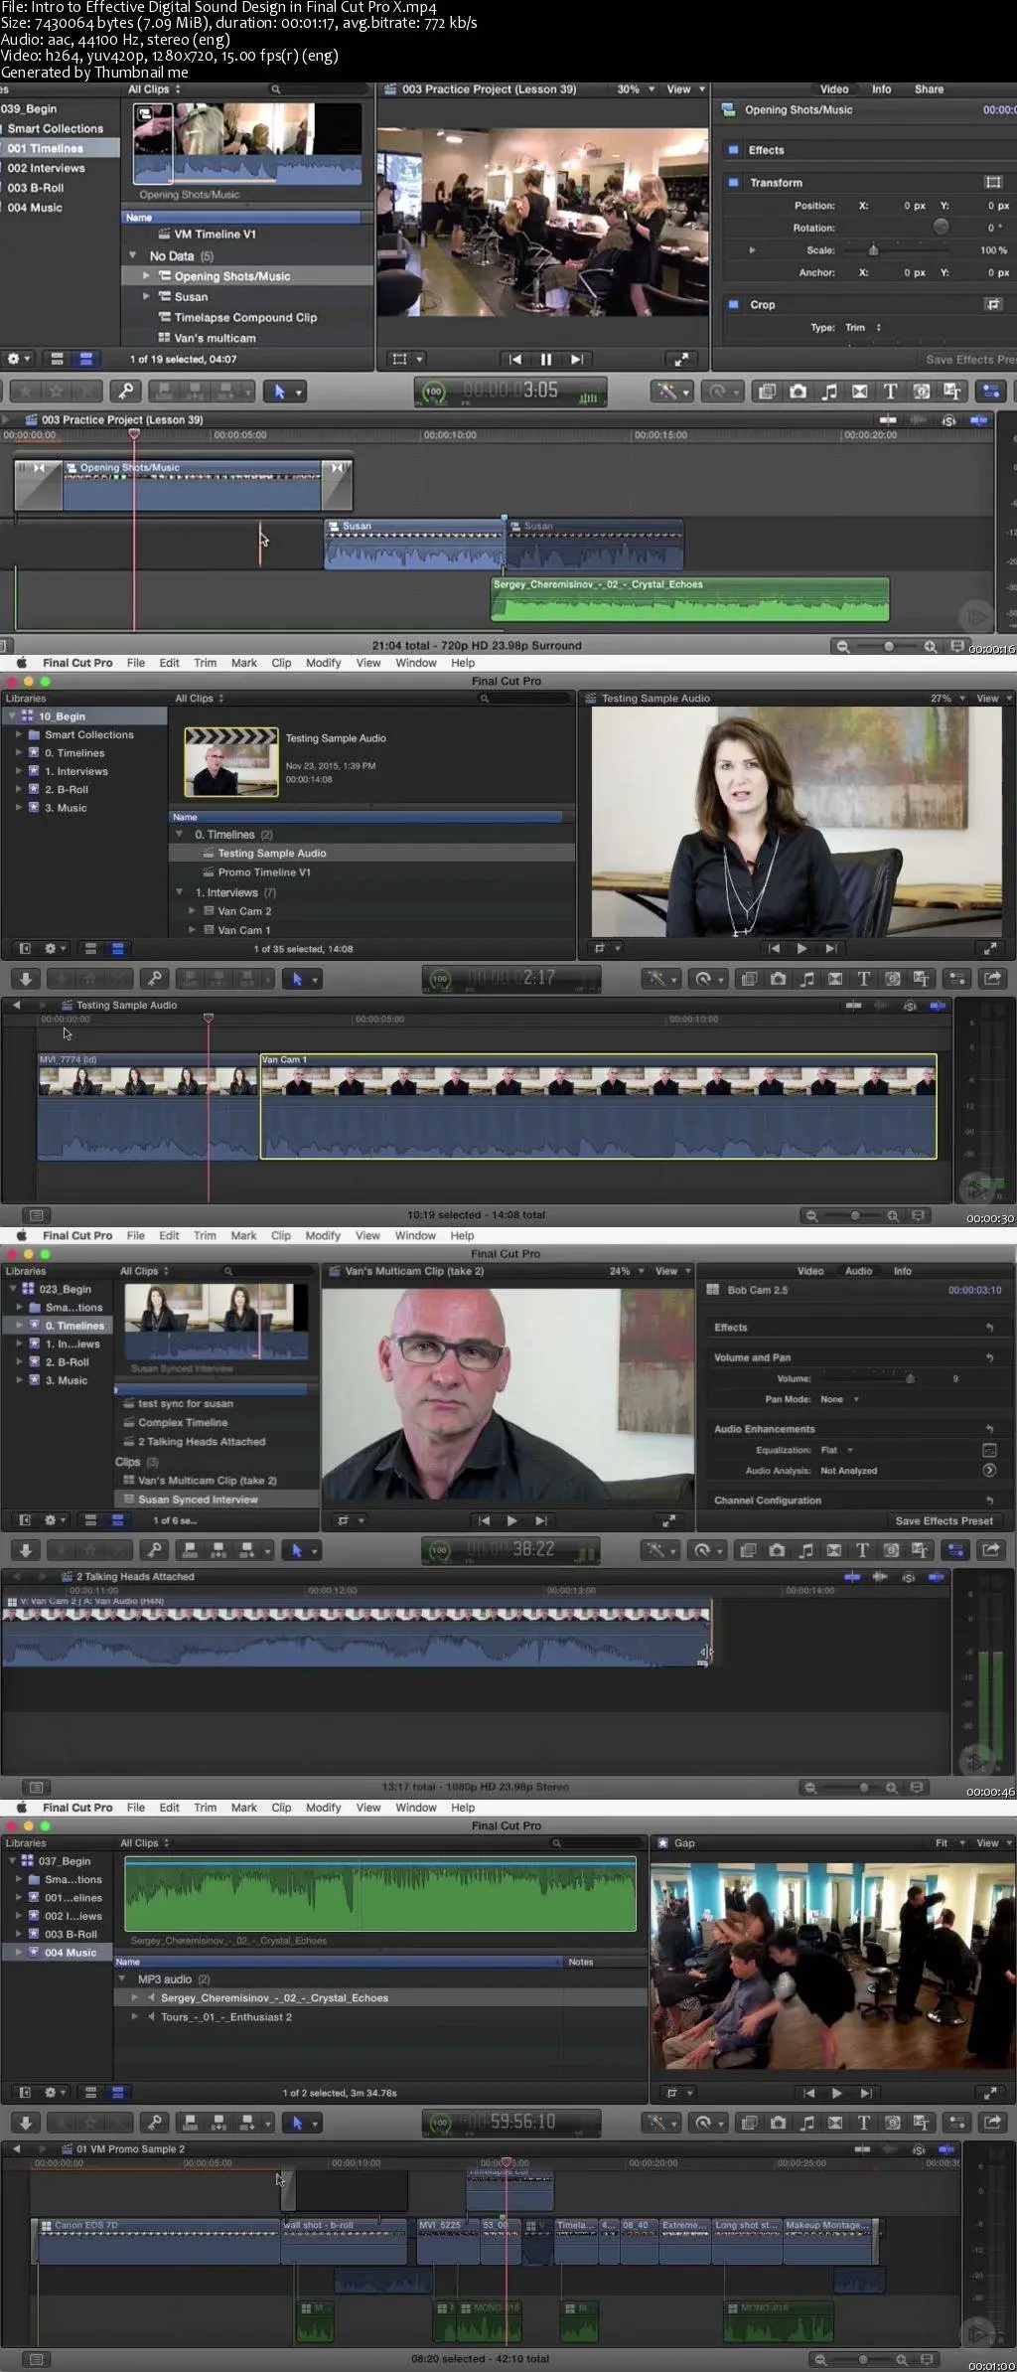Open Keyword Editor in the 003 Practice Project frame
Screen dimensions: 1017x2372
pos(123,392)
